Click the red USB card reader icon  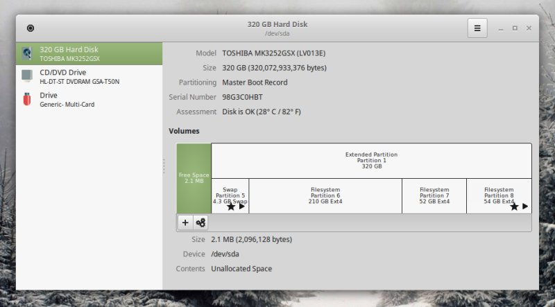pyautogui.click(x=27, y=99)
